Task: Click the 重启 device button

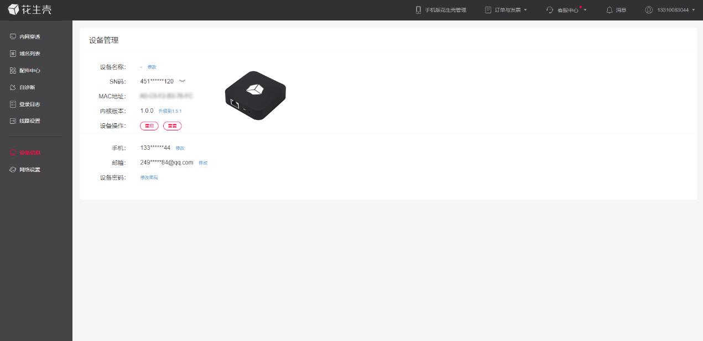Action: pos(149,126)
